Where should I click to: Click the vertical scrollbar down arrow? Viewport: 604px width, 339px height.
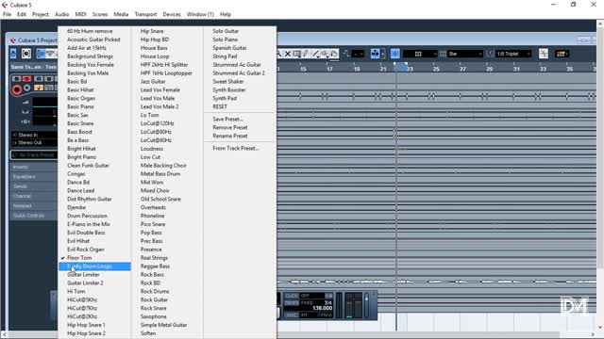tap(600, 327)
